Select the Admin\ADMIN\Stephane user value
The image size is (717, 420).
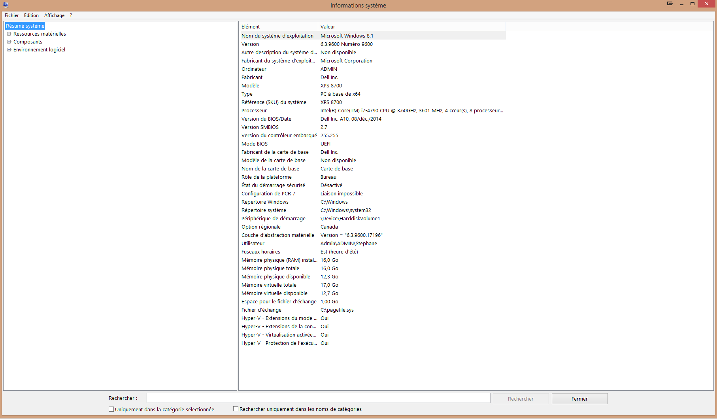coord(349,244)
